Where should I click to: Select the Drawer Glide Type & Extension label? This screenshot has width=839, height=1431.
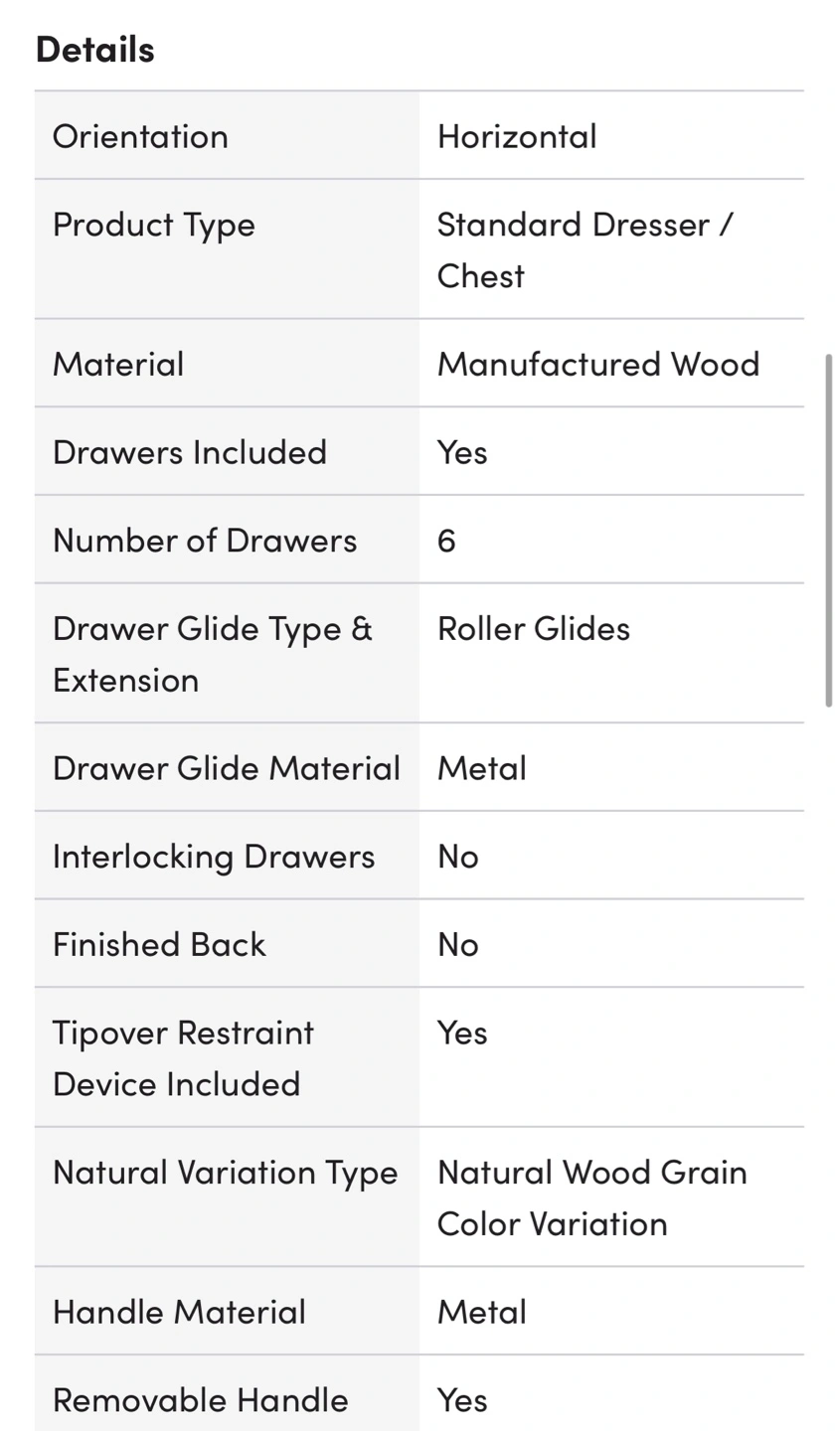(x=213, y=654)
